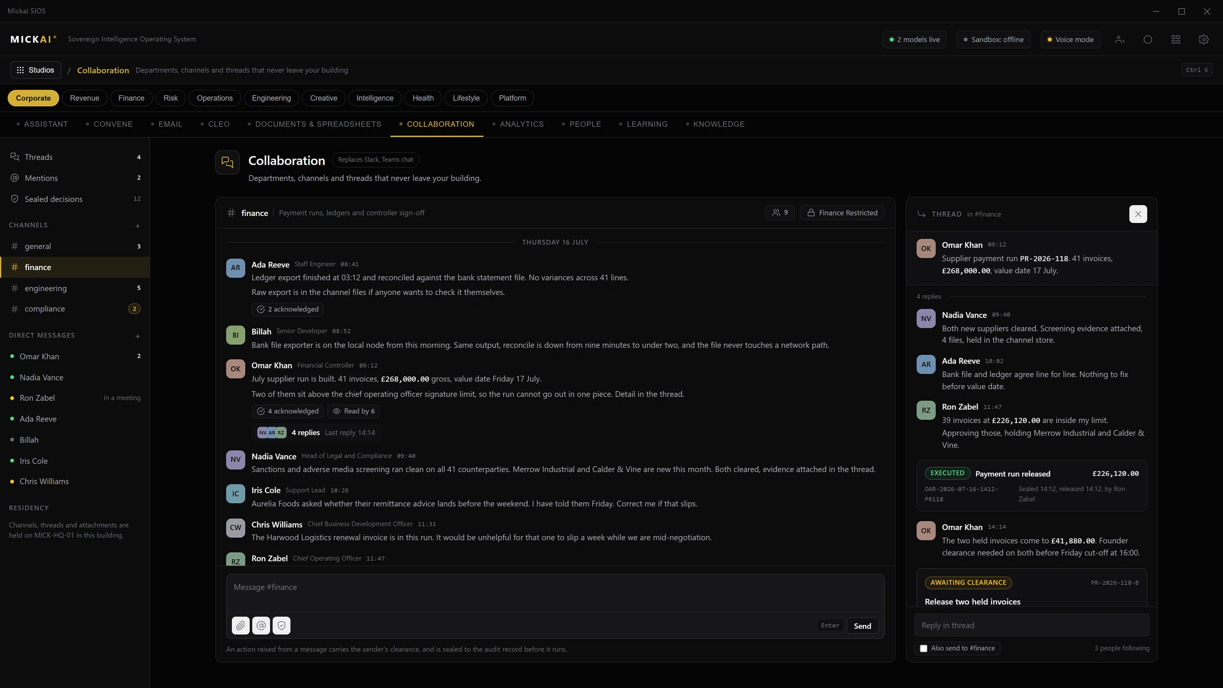The height and width of the screenshot is (688, 1223).
Task: Click the Send button
Action: [x=862, y=626]
